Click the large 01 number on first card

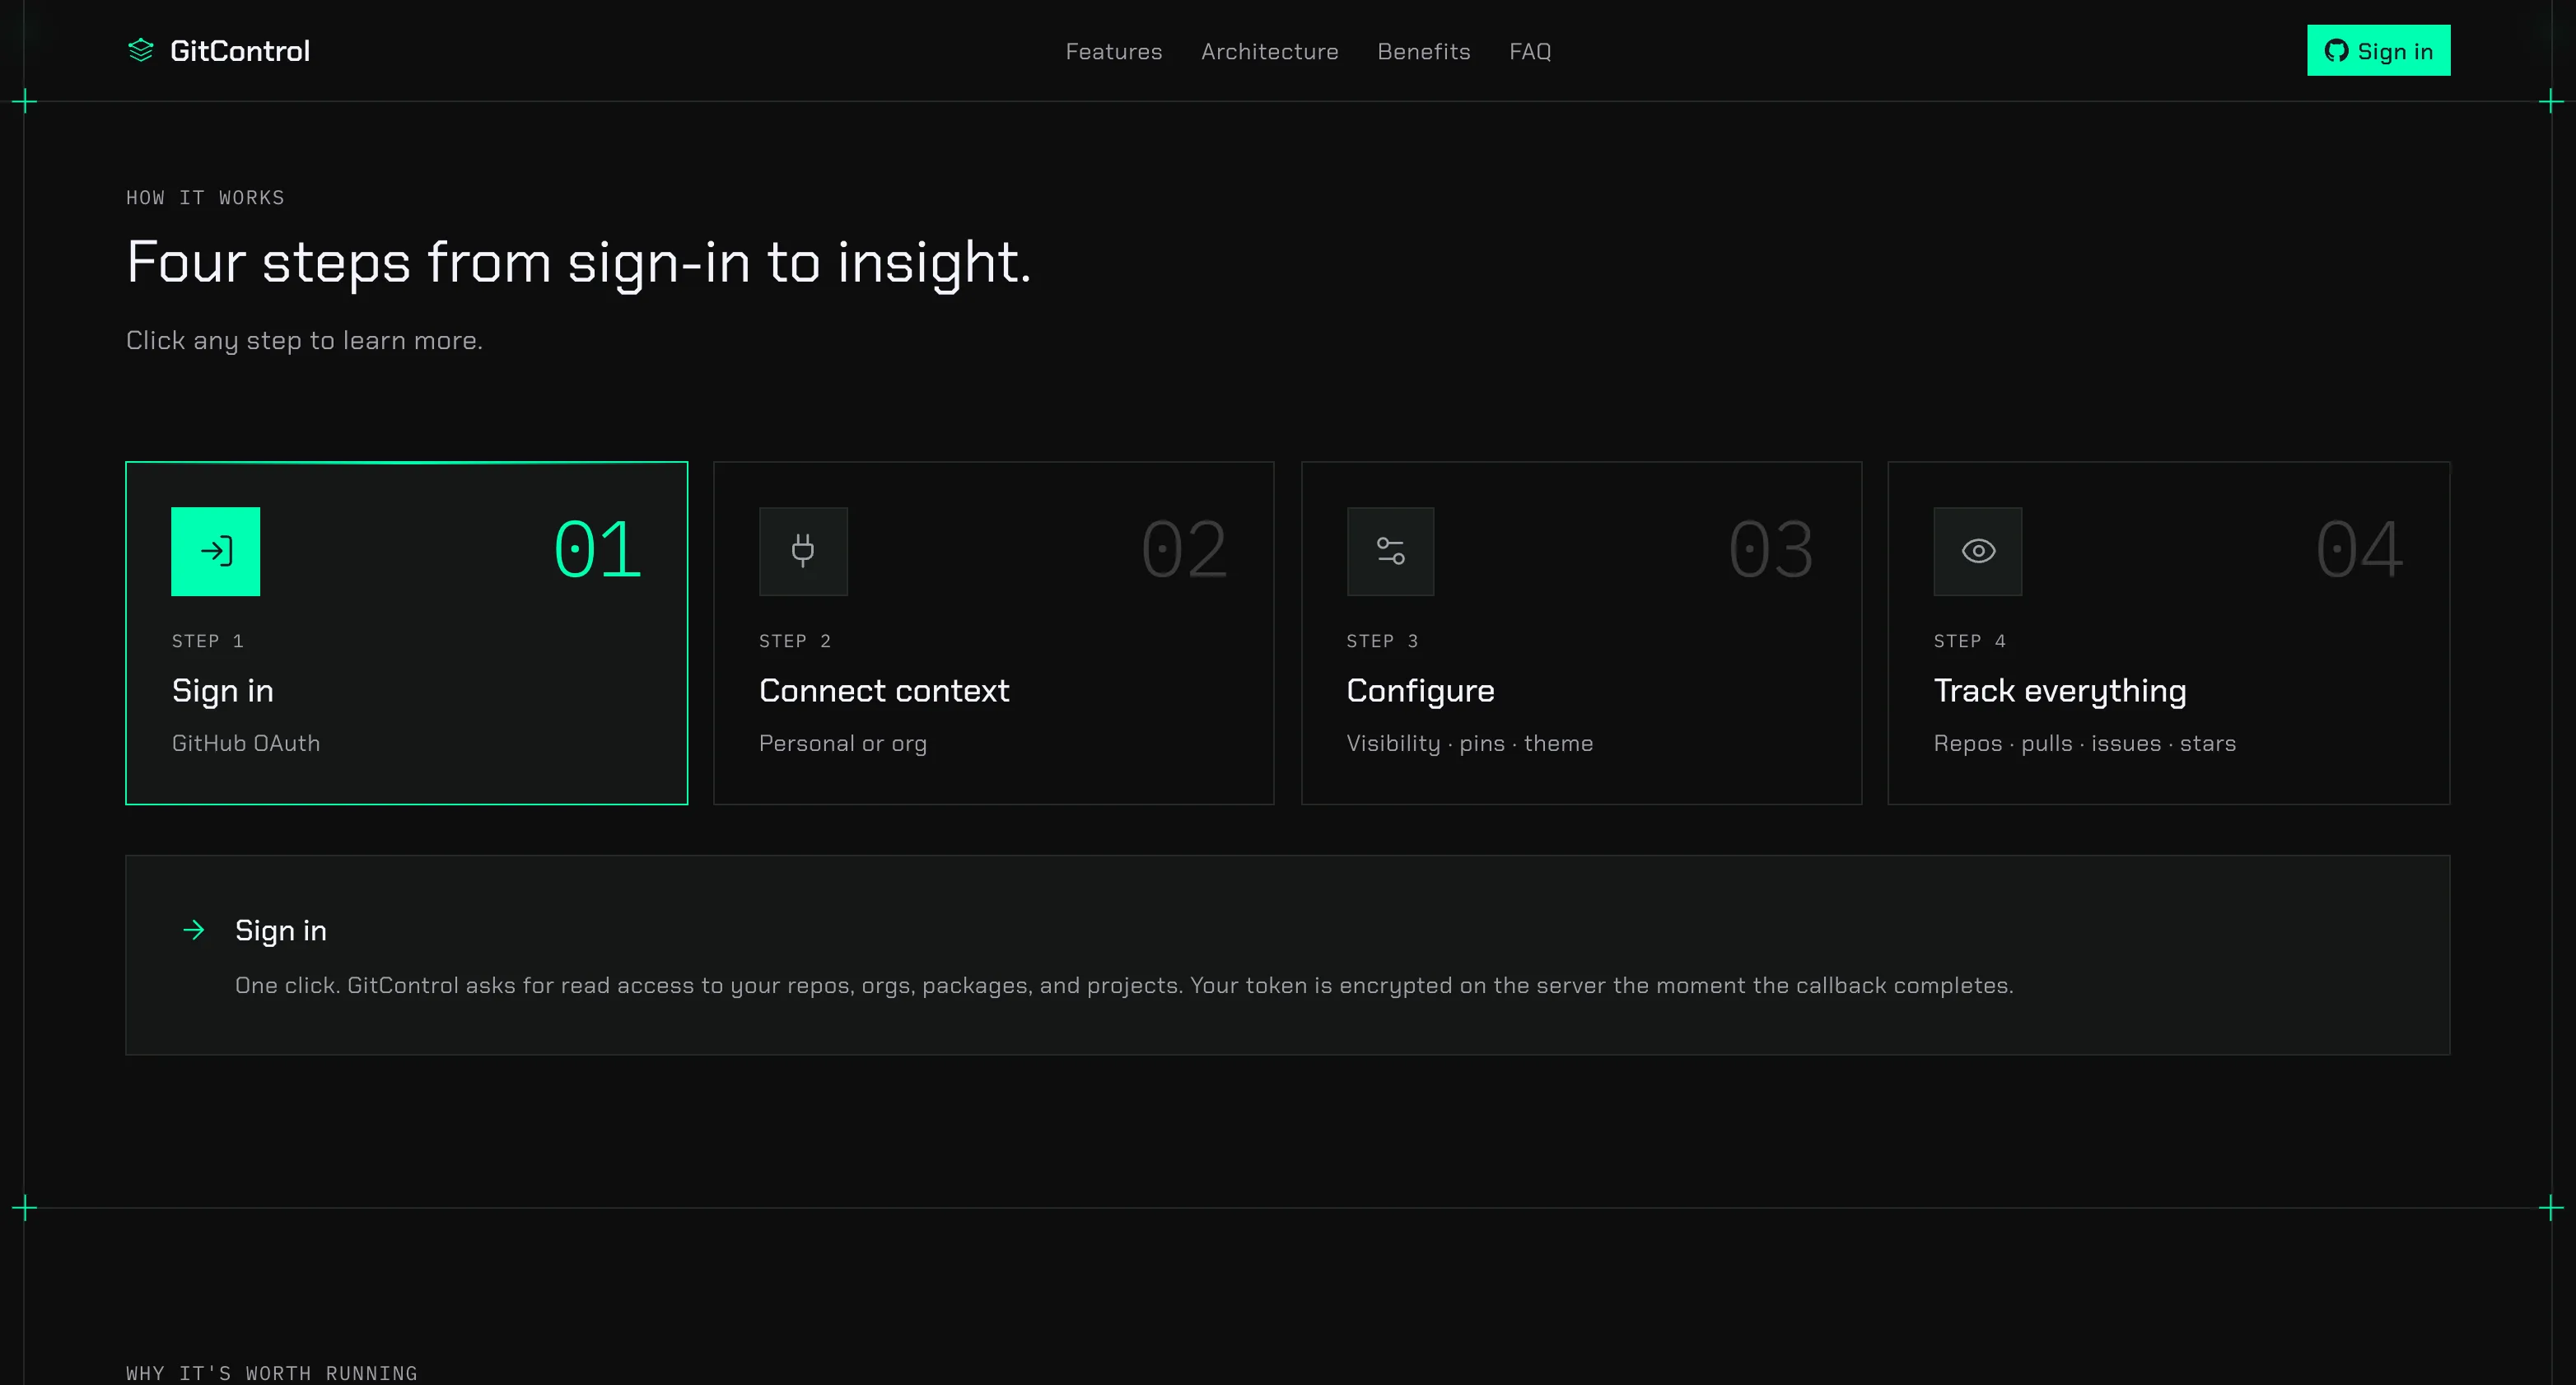coord(597,549)
